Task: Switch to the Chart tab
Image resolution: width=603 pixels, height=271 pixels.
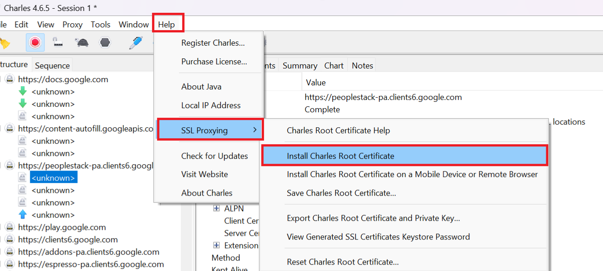Action: tap(334, 66)
